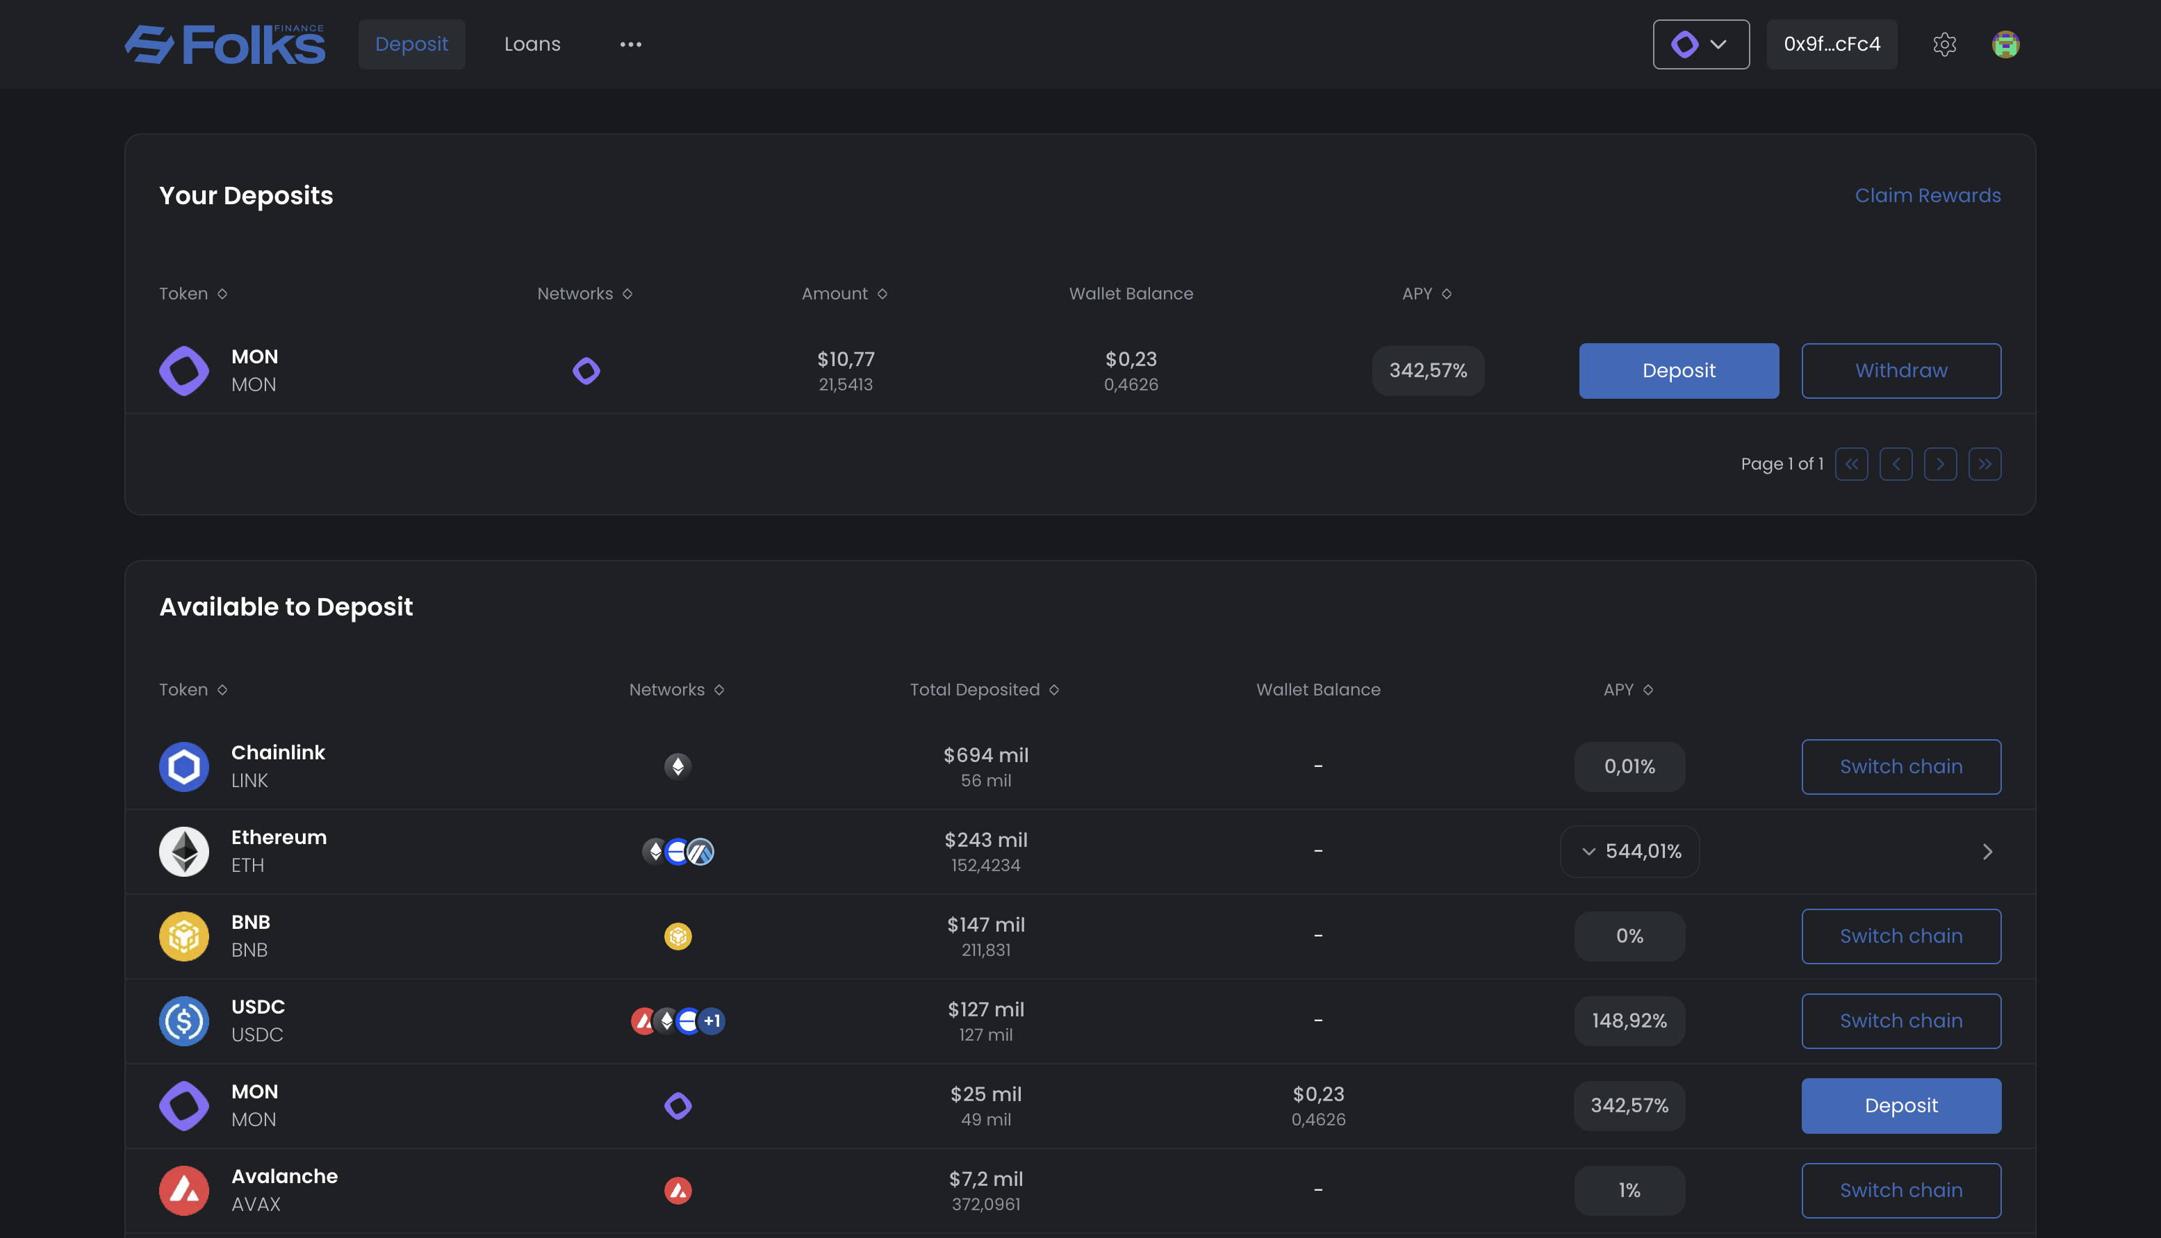Click the +1 networks badge in USDC row
The image size is (2161, 1238).
(x=712, y=1021)
